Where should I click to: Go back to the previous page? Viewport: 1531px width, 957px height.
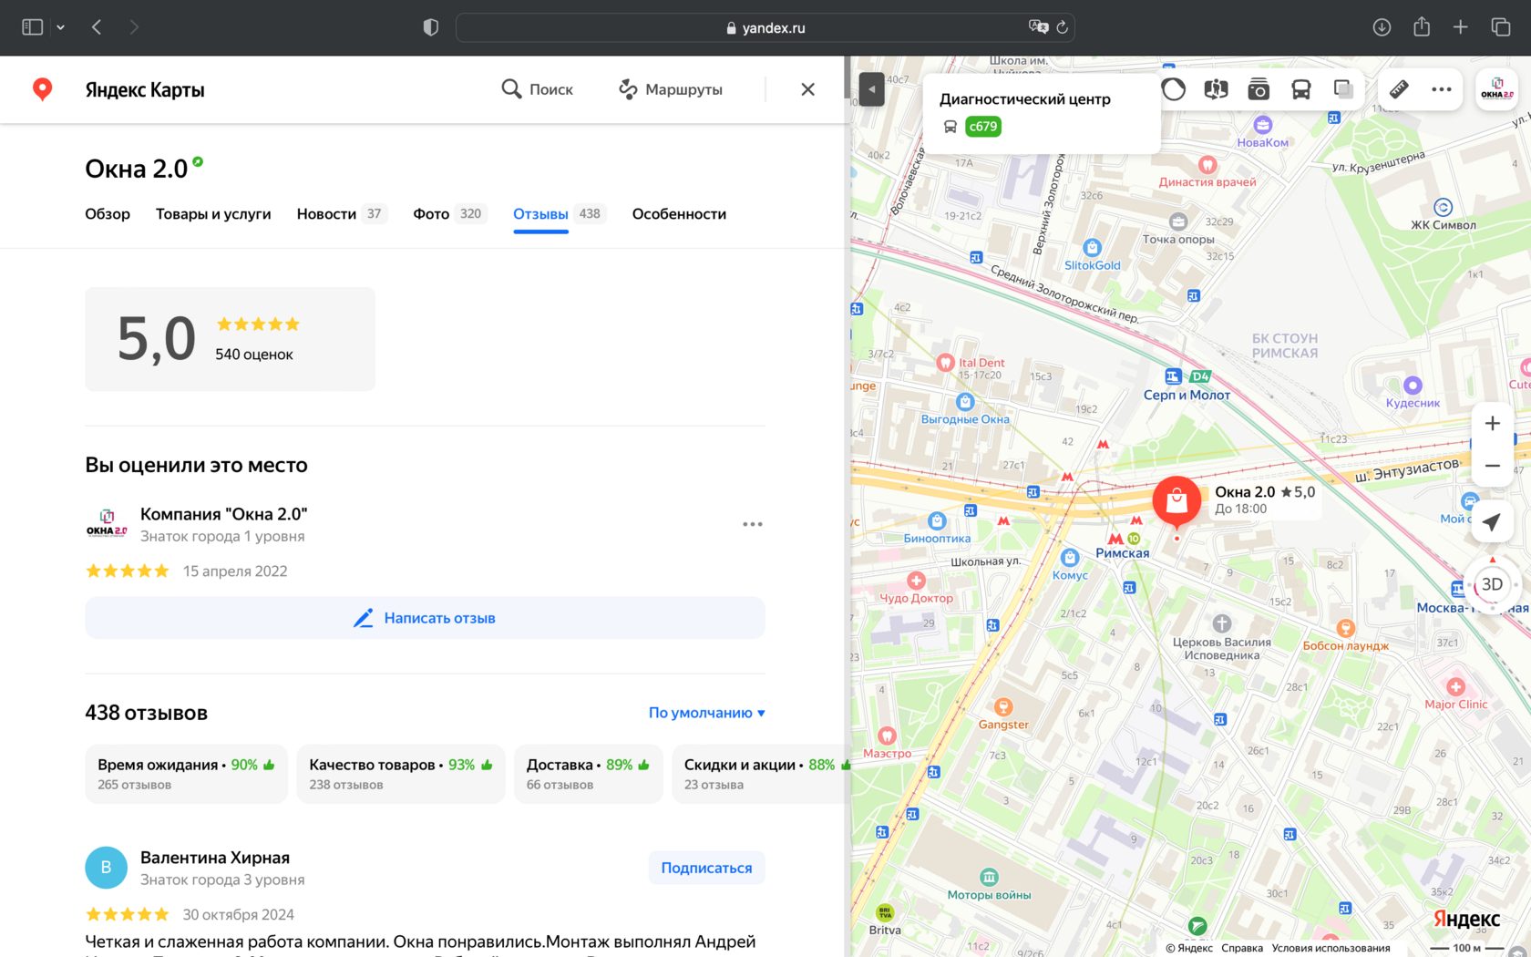coord(97,27)
